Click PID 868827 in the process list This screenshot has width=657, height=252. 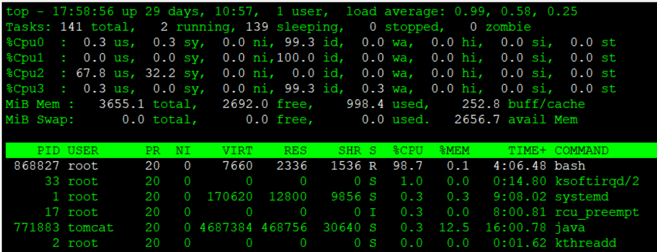tap(36, 166)
